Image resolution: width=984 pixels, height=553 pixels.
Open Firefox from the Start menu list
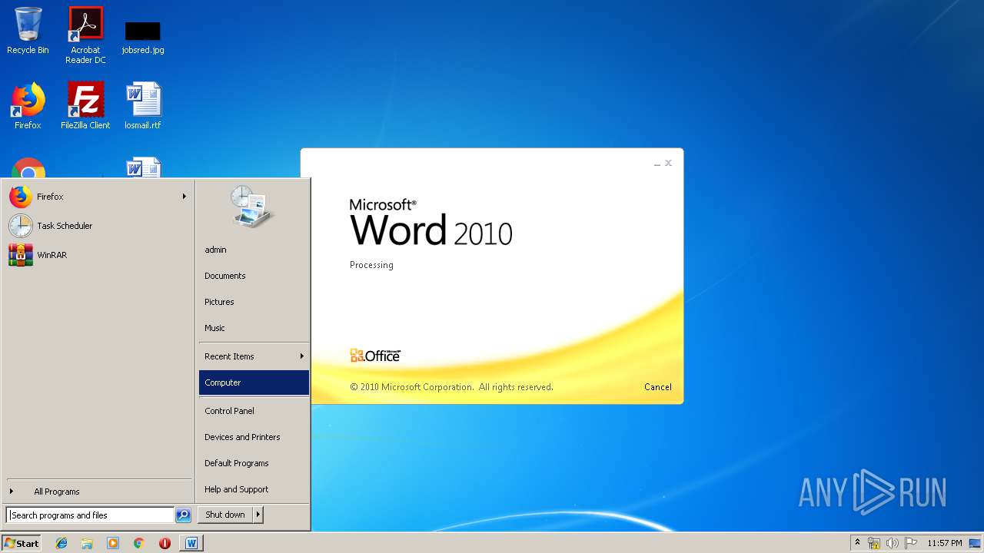pyautogui.click(x=98, y=197)
